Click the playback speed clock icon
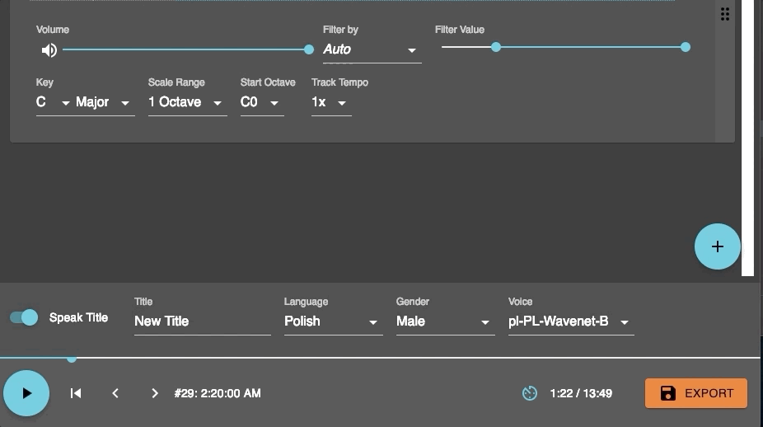This screenshot has height=427, width=763. [530, 393]
